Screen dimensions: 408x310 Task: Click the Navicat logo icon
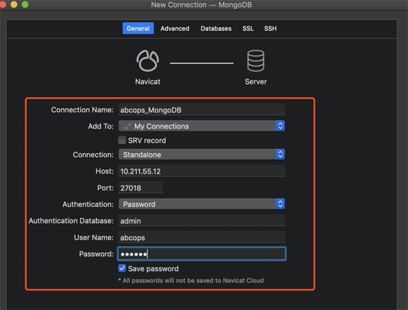(x=148, y=61)
